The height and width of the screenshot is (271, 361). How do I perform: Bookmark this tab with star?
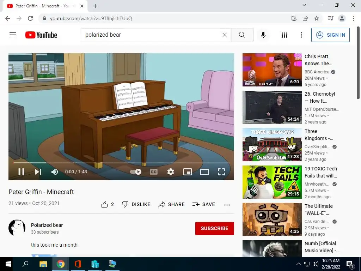coord(317,18)
